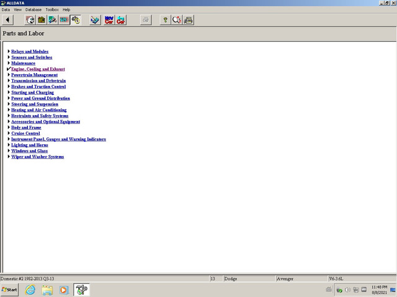The height and width of the screenshot is (297, 397).
Task: Click the back arrow toolbar button
Action: tap(8, 20)
